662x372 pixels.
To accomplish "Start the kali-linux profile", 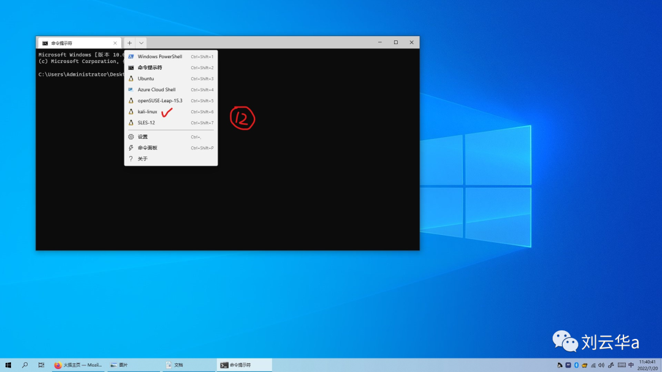I will 171,111.
